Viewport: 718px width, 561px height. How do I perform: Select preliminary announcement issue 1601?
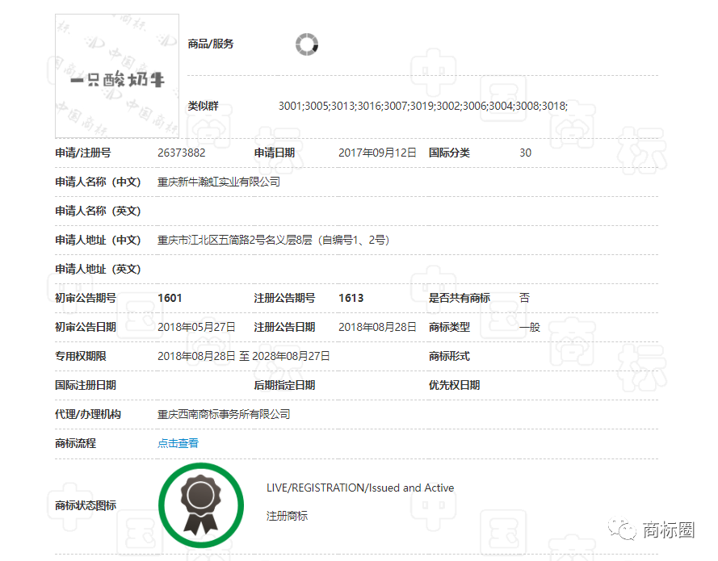(x=170, y=298)
